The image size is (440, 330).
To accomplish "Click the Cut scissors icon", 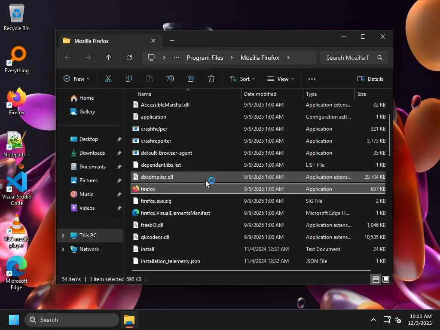I will 108,79.
